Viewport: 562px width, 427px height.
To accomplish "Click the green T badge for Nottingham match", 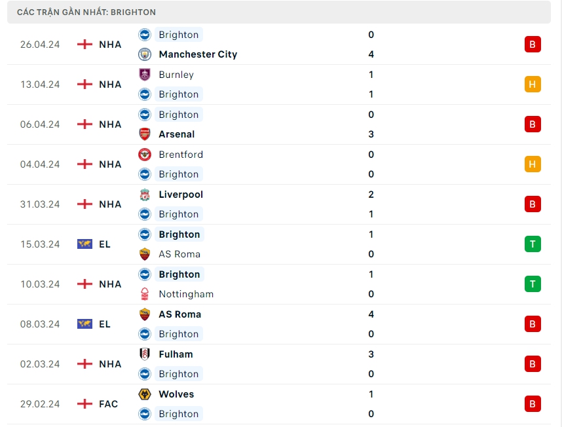I will pos(533,284).
